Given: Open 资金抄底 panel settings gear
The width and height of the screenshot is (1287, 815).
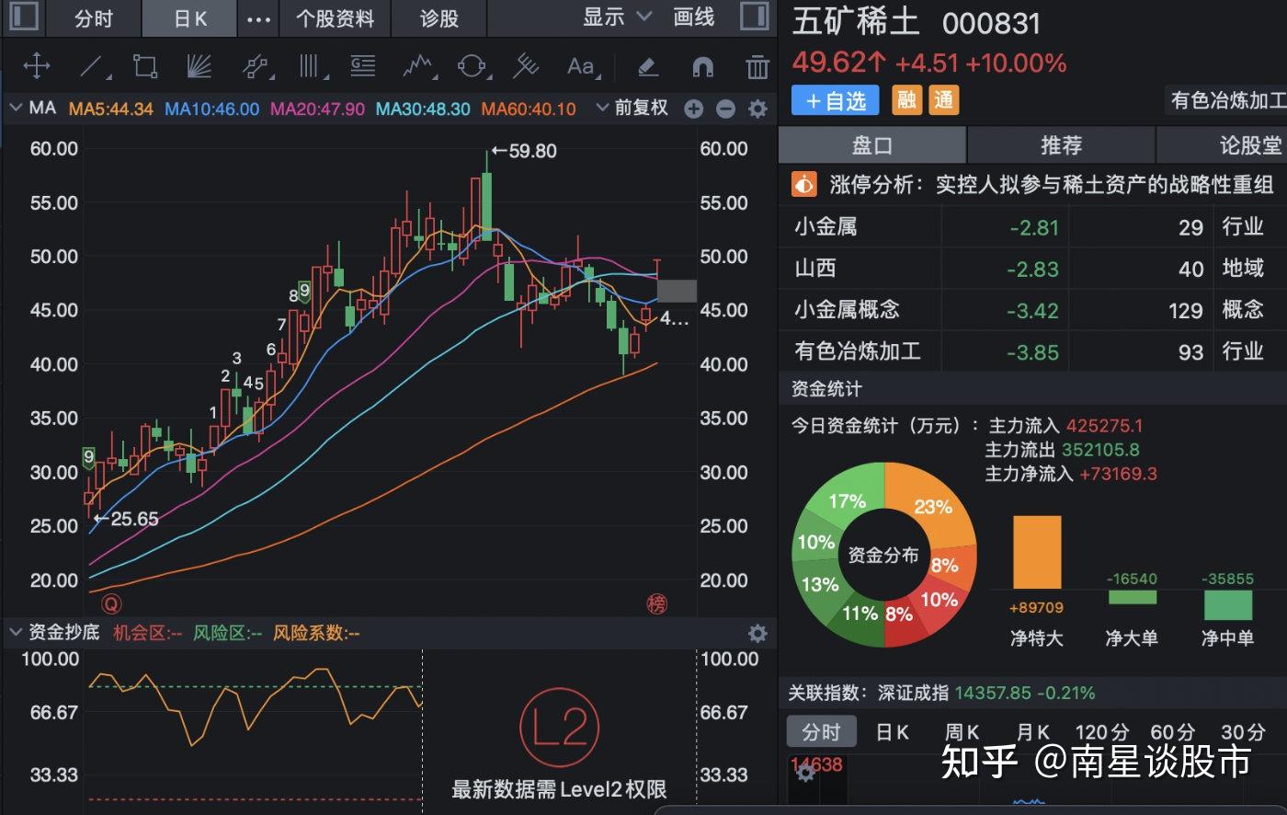Looking at the screenshot, I should [757, 633].
